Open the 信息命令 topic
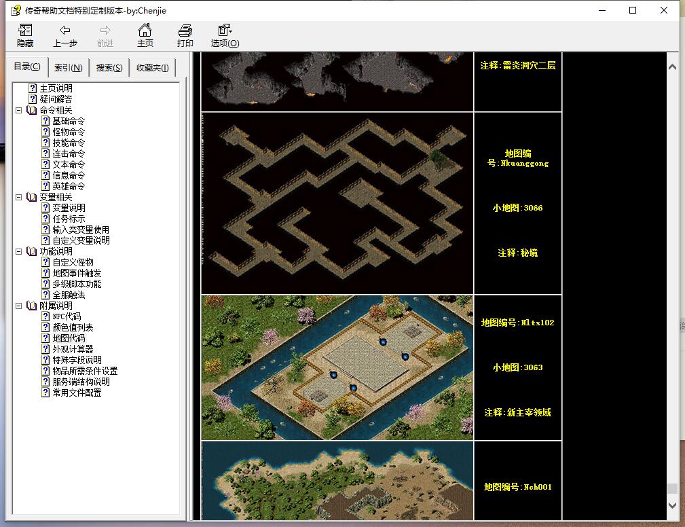The width and height of the screenshot is (685, 527). tap(69, 175)
